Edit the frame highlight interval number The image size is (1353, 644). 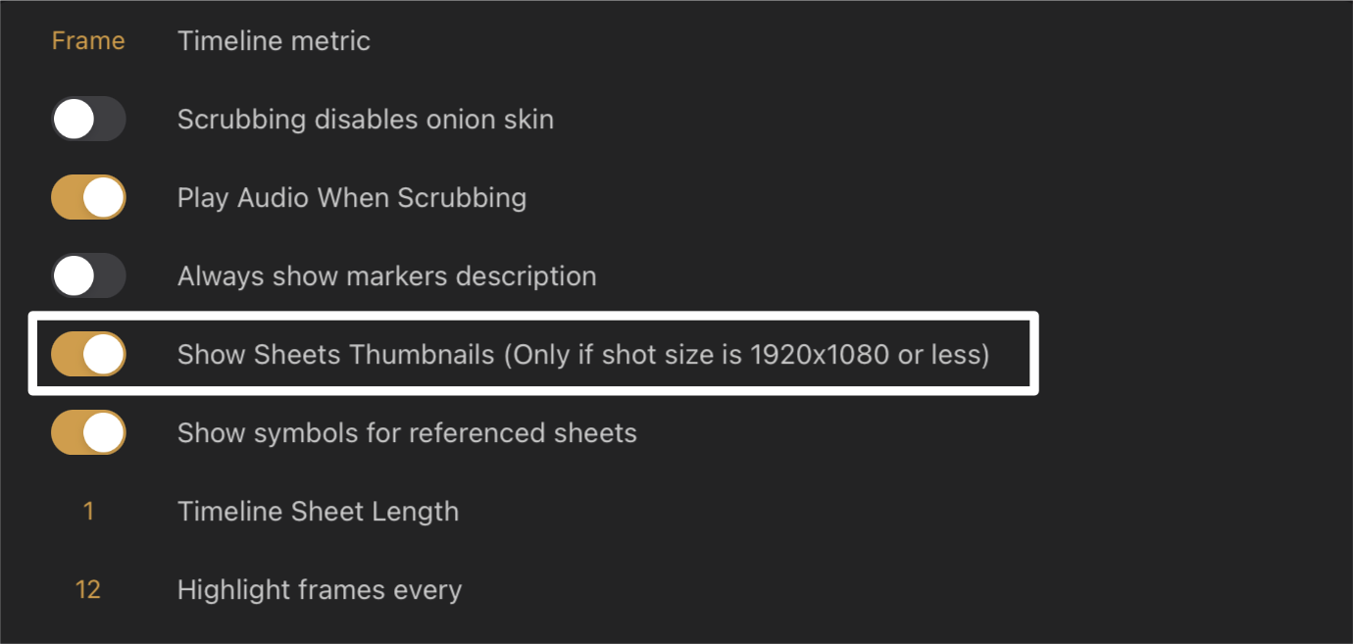(88, 590)
